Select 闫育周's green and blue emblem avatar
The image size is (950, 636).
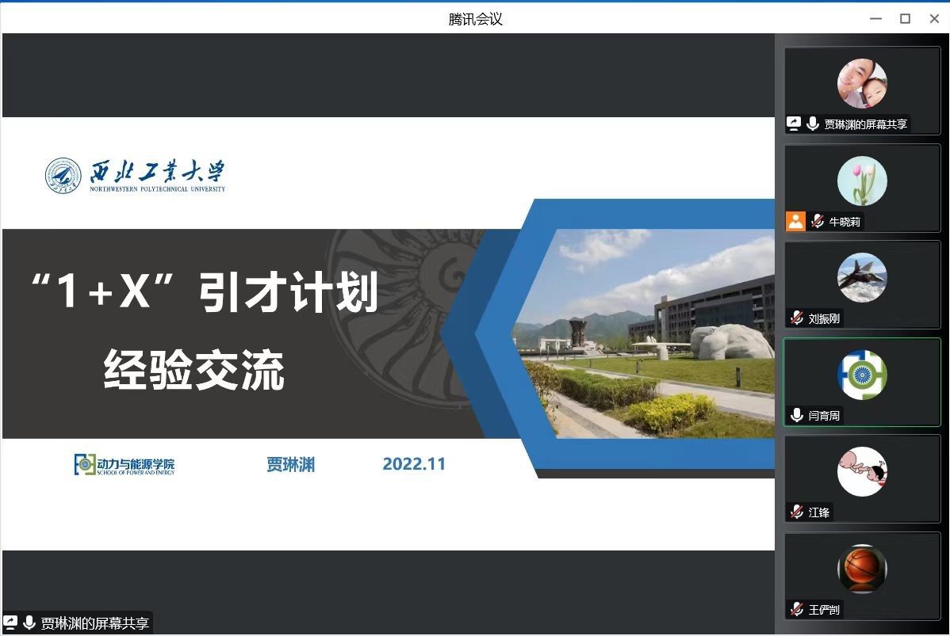(x=862, y=375)
